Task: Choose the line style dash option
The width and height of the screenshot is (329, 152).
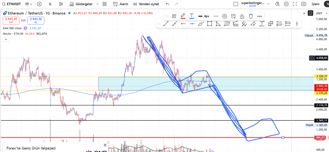Action: point(216,16)
